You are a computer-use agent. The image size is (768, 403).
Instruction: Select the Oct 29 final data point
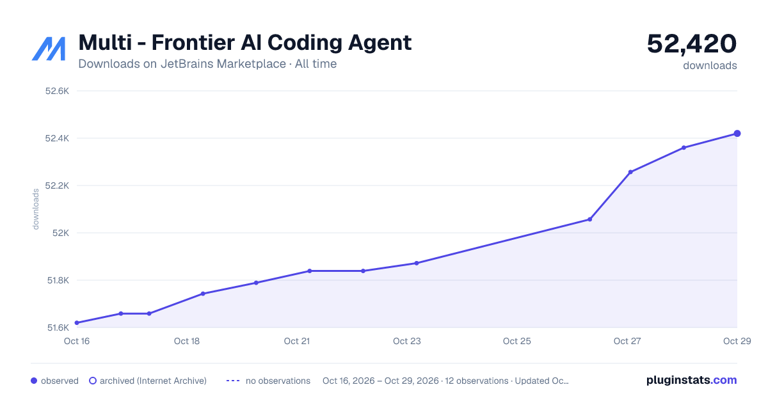737,134
